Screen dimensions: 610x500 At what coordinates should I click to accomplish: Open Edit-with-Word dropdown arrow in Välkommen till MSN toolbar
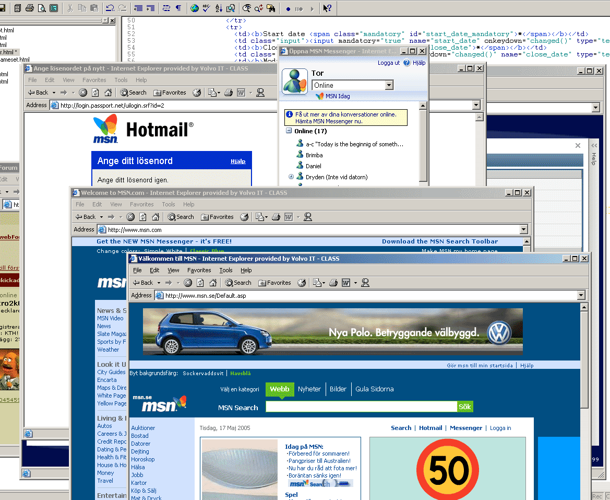pyautogui.click(x=355, y=283)
